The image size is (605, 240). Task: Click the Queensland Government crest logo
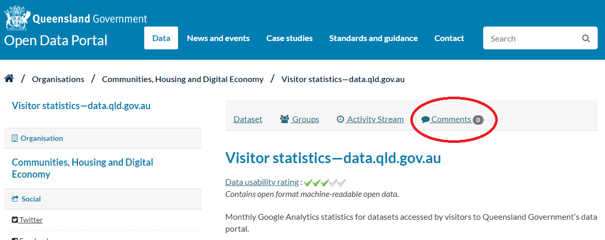point(17,18)
